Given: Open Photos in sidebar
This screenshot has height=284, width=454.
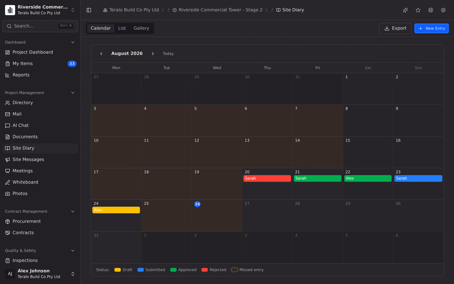Looking at the screenshot, I should click(40, 194).
